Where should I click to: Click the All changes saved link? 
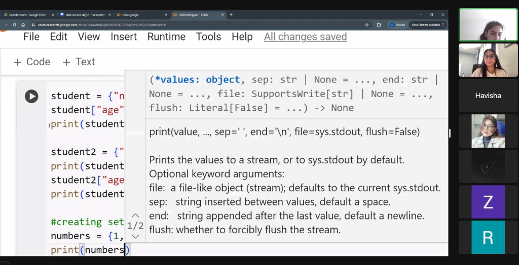tap(305, 37)
